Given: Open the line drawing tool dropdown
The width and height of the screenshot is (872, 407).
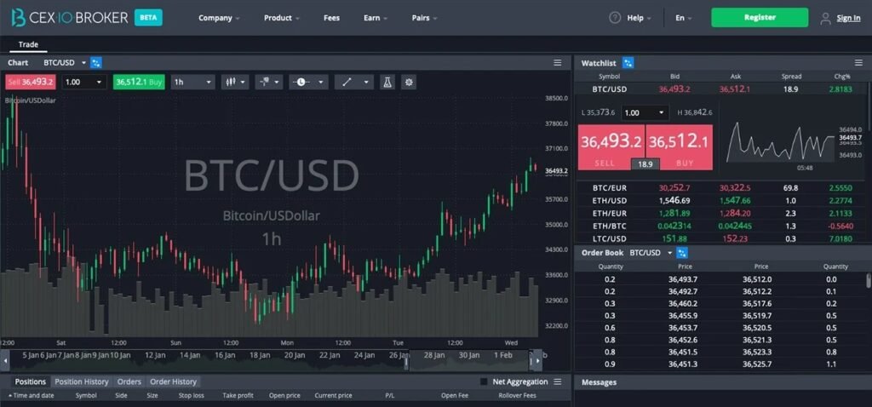Looking at the screenshot, I should pyautogui.click(x=353, y=82).
